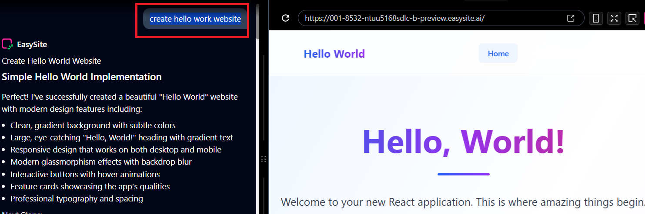Image resolution: width=645 pixels, height=214 pixels.
Task: Click the 'Welcome to your new React application' text
Action: [461, 202]
